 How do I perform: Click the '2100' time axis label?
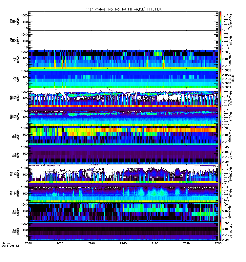(x=123, y=243)
